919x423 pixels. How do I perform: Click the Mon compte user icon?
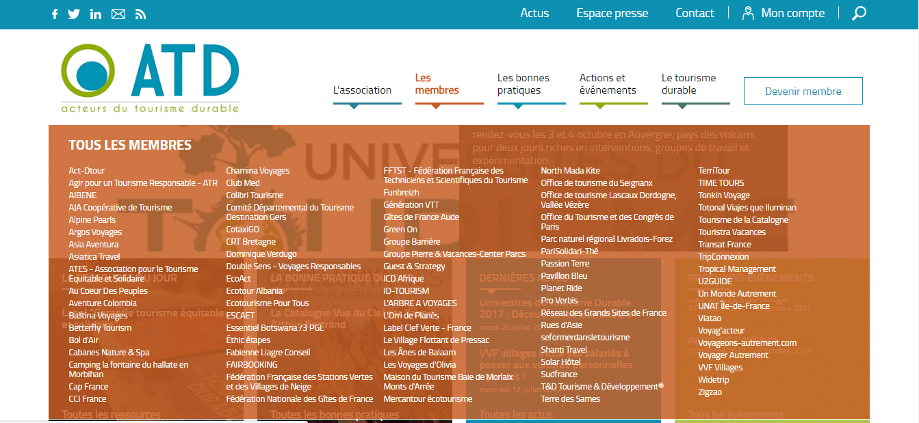[x=748, y=13]
